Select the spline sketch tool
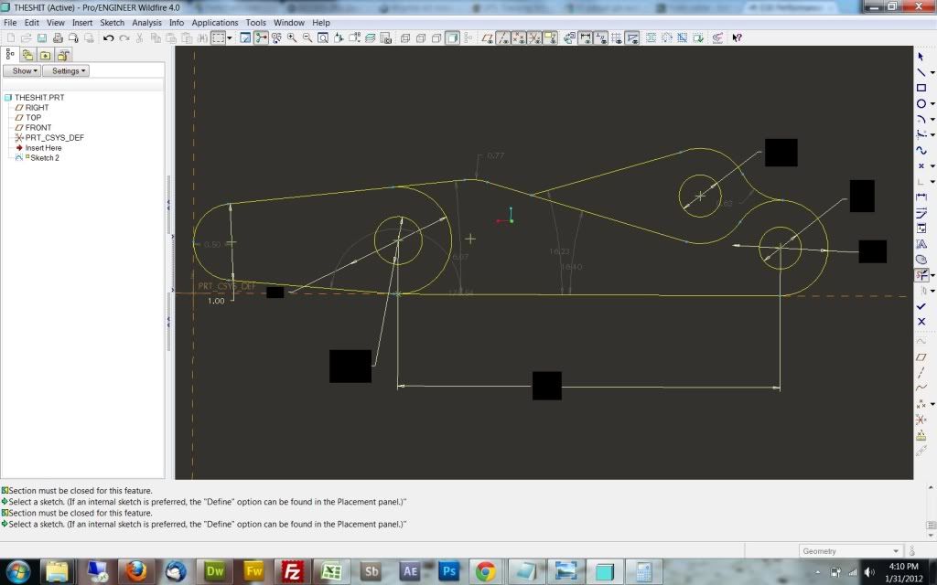Viewport: 937px width, 585px height. tap(921, 151)
